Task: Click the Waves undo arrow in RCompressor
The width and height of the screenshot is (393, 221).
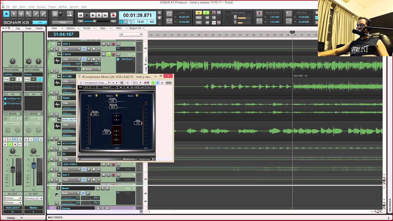Action: (86, 87)
